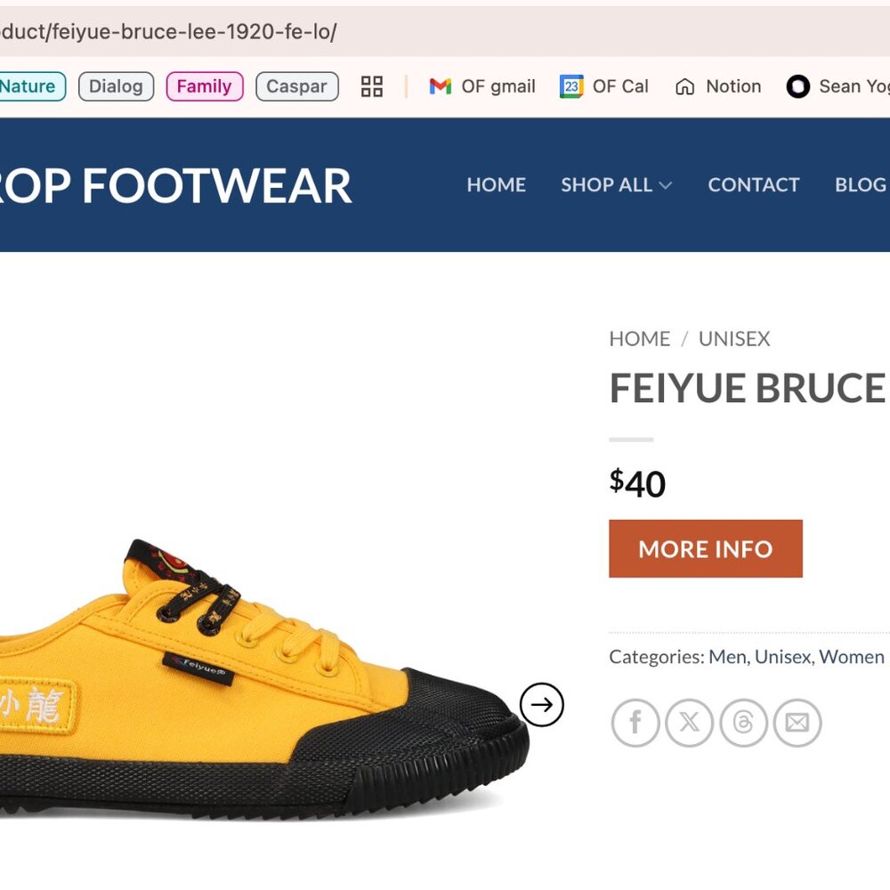
Task: Advance to the next product image arrow
Action: [541, 703]
